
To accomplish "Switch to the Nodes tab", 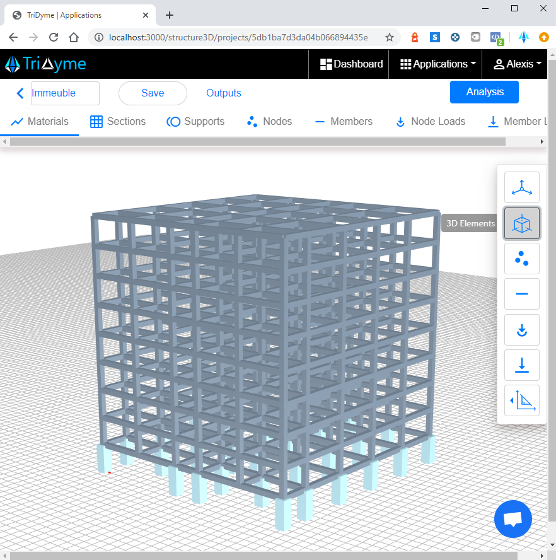I will [269, 122].
